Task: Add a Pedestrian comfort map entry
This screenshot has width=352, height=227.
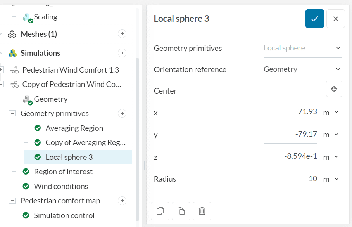Action: point(122,201)
